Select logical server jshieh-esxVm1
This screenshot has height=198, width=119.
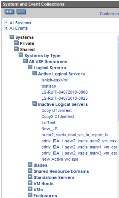55,80
